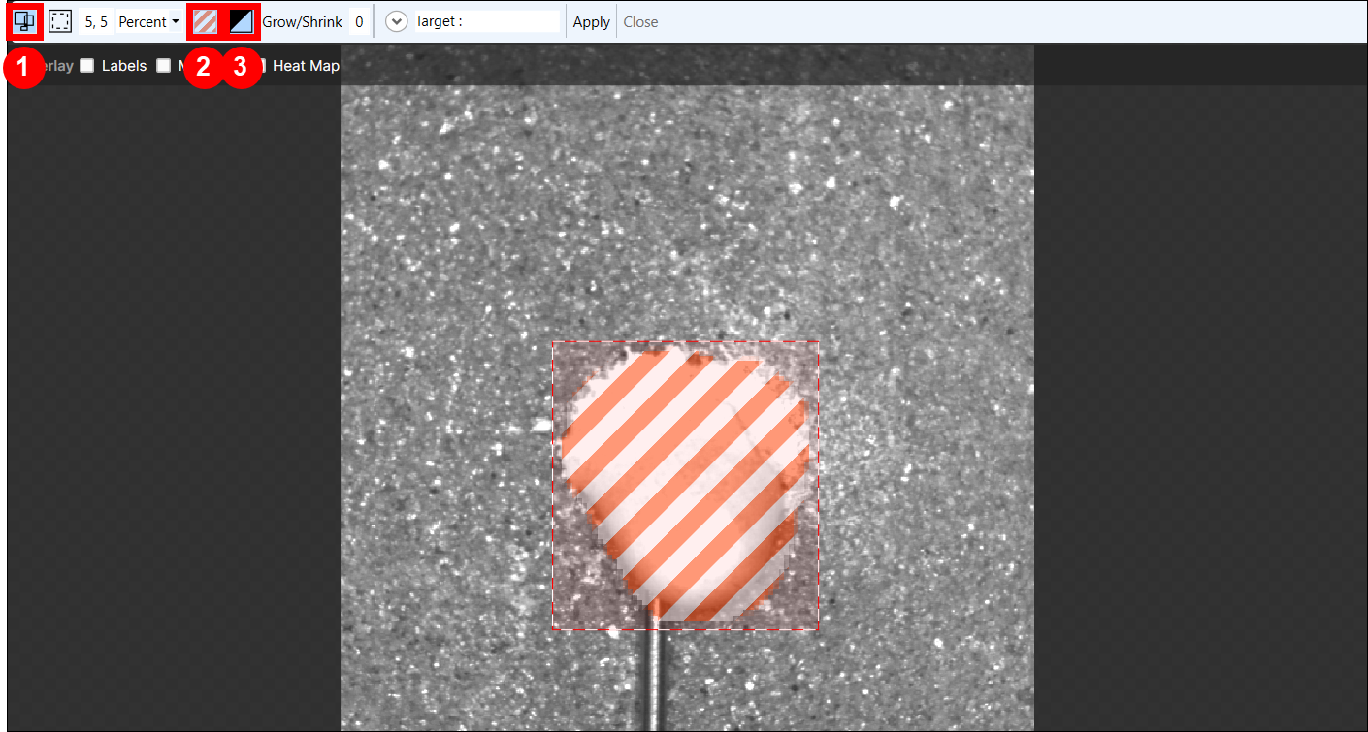Image resolution: width=1368 pixels, height=732 pixels.
Task: Tick the checkbox right after Labels
Action: pos(163,66)
